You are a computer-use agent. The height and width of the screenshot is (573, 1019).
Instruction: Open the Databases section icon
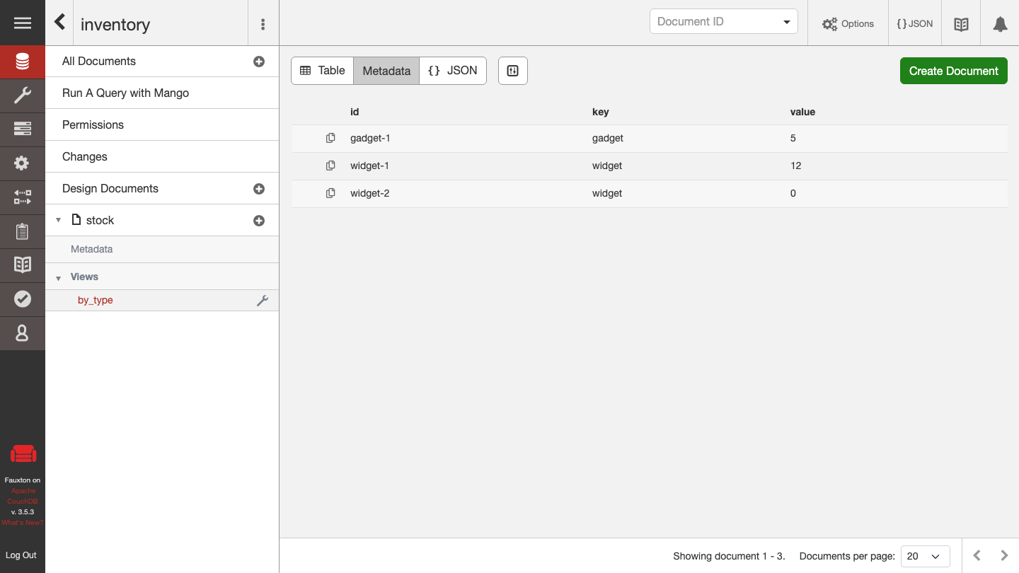click(x=23, y=62)
